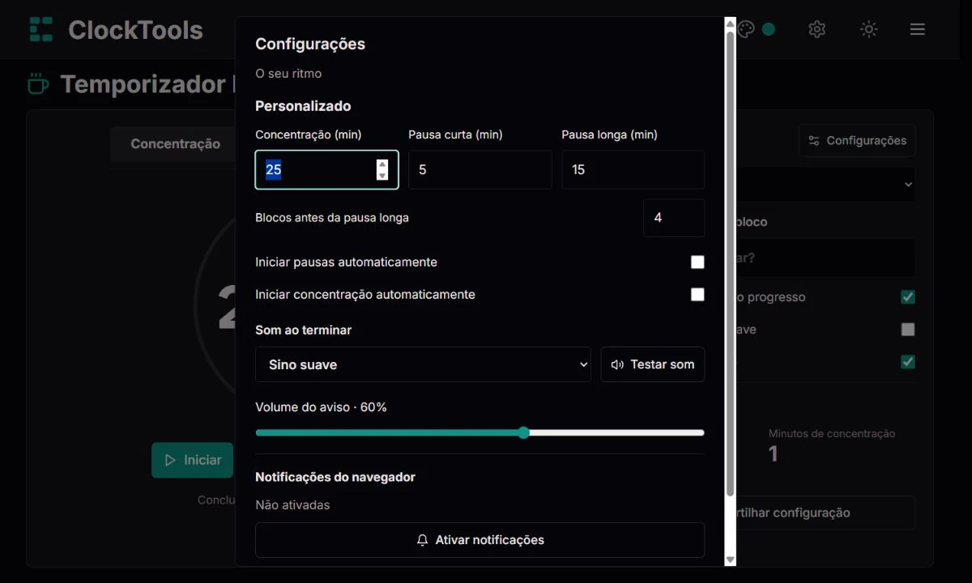This screenshot has height=583, width=972.
Task: Click the Minutos de concentração label
Action: point(832,434)
